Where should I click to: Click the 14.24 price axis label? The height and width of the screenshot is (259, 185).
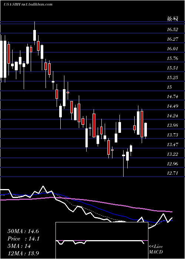172,116
